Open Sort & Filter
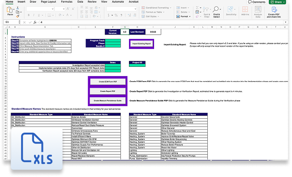The height and width of the screenshot is (177, 292). (206, 12)
